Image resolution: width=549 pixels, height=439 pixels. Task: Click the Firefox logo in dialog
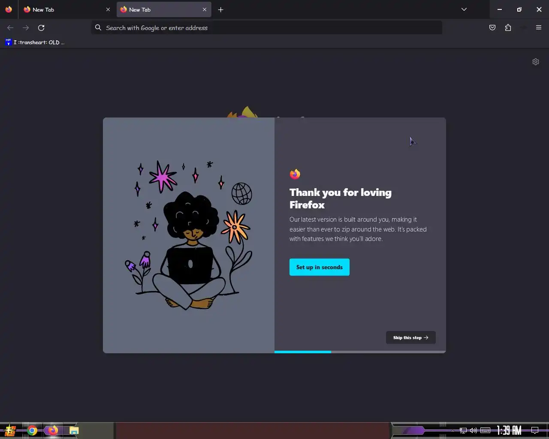pos(295,174)
